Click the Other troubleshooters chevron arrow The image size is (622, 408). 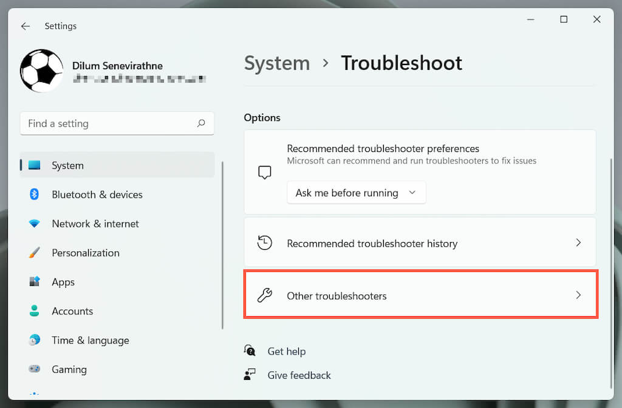click(578, 296)
